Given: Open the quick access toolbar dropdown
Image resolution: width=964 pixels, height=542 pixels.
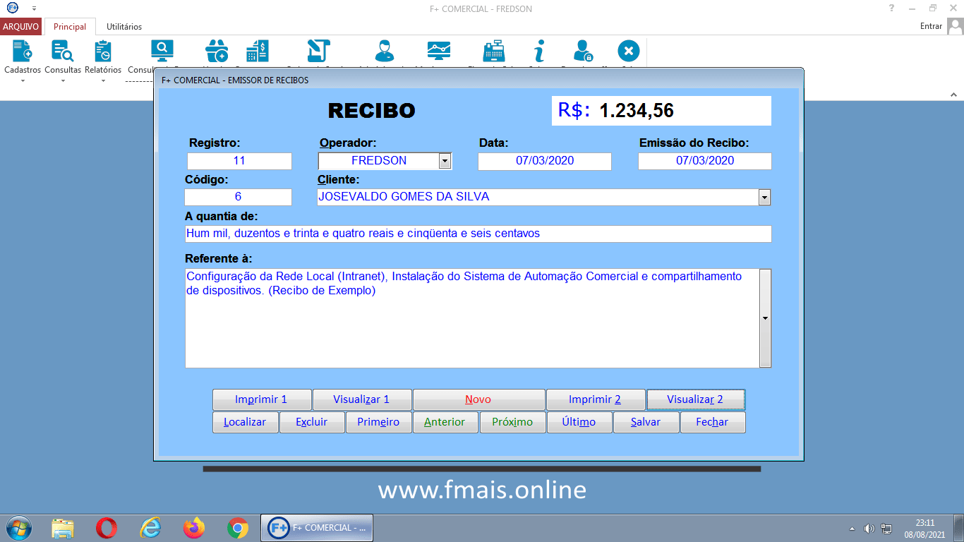Looking at the screenshot, I should tap(34, 8).
